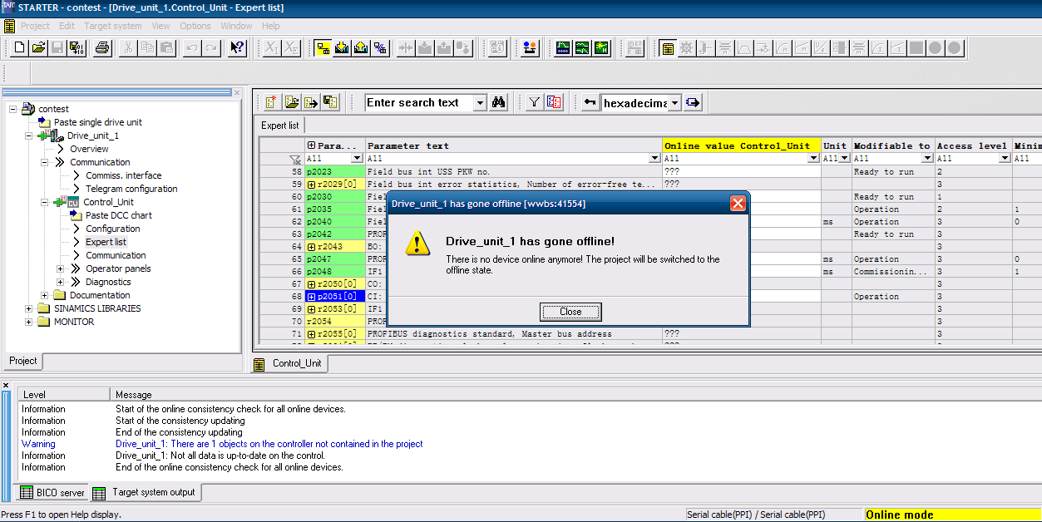Click Download project to target icon

click(x=341, y=48)
